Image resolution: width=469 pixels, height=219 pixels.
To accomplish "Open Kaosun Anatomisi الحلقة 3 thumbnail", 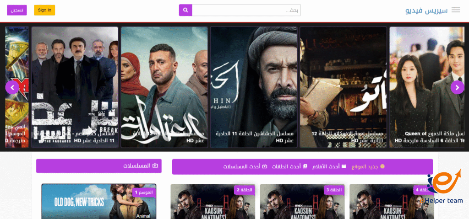I will (302, 201).
